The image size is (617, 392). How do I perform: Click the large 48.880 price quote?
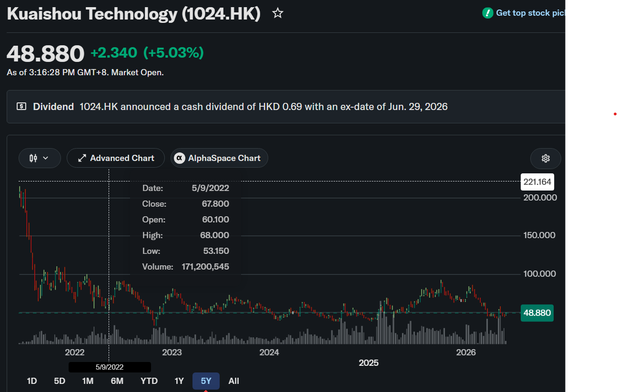tap(46, 54)
